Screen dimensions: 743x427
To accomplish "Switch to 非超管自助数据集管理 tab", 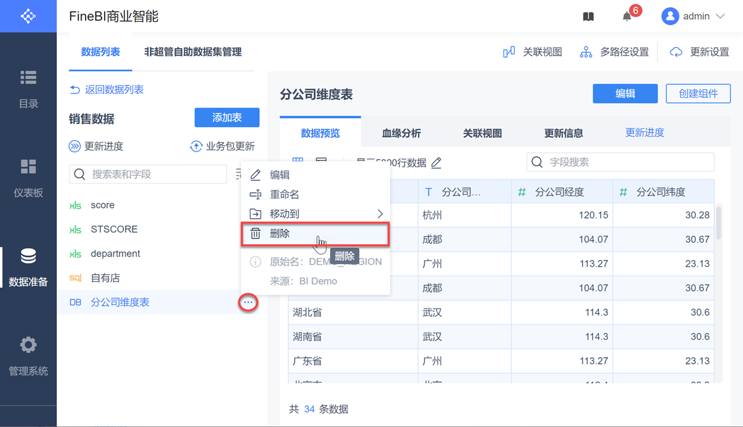I will 193,52.
